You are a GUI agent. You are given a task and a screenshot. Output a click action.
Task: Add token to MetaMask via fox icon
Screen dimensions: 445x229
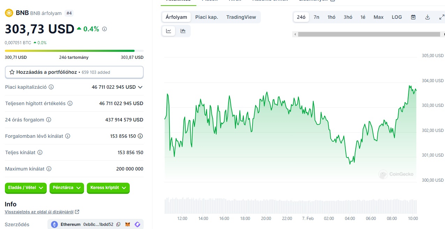tap(128, 224)
